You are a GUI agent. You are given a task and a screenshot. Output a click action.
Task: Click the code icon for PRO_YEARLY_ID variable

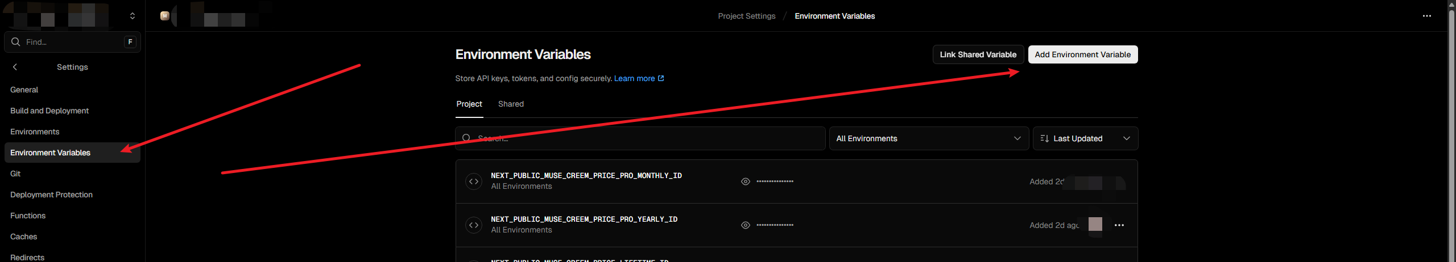click(473, 225)
